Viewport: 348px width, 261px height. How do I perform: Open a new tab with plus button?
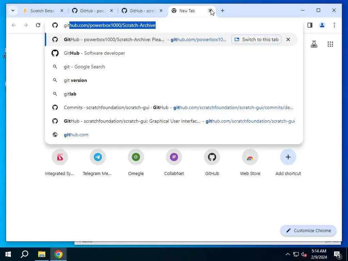click(x=223, y=11)
